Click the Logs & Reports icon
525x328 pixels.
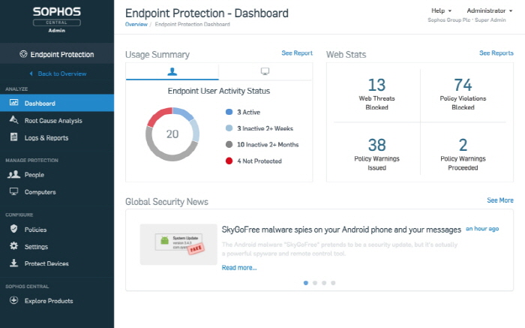click(13, 137)
